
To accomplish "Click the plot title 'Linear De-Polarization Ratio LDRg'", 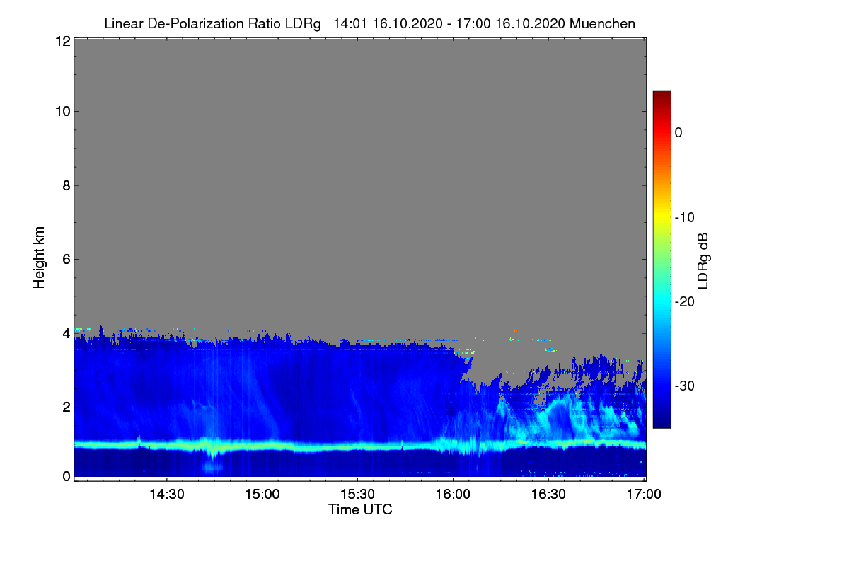I will (212, 23).
